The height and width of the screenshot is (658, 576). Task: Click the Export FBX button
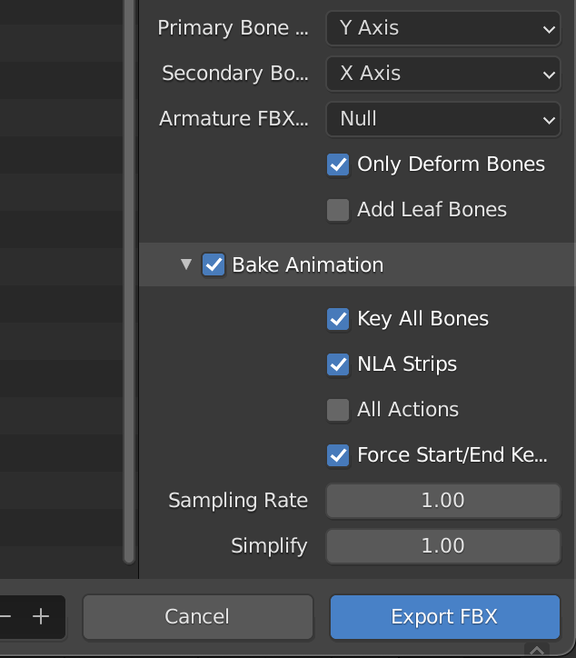(445, 617)
